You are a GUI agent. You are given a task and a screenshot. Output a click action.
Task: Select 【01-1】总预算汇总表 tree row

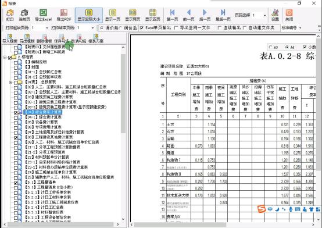tap(43, 72)
